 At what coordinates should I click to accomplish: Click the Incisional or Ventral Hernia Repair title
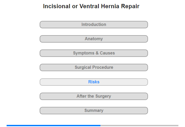coord(91,6)
